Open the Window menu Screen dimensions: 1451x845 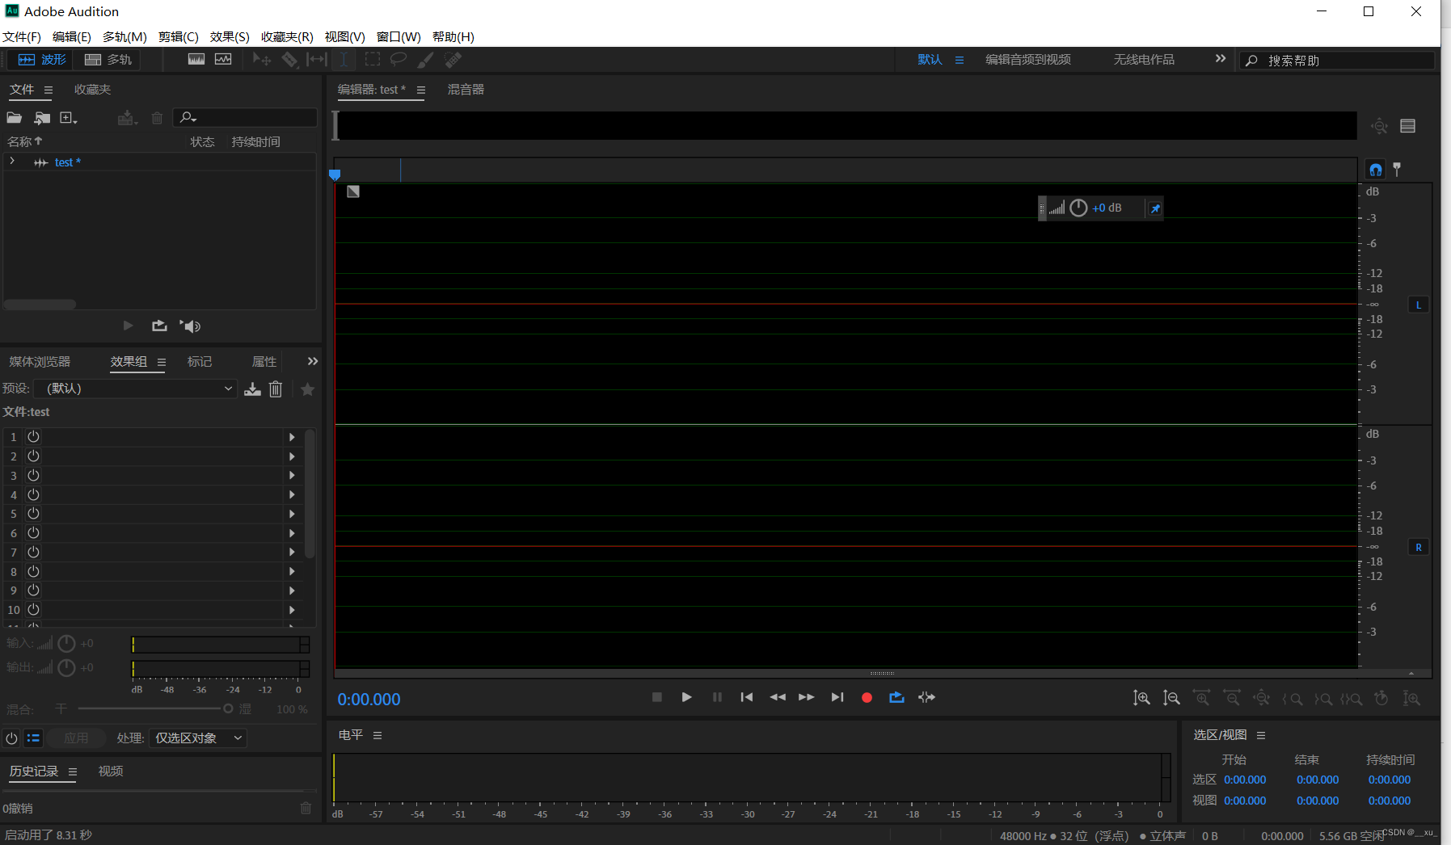[x=399, y=36]
